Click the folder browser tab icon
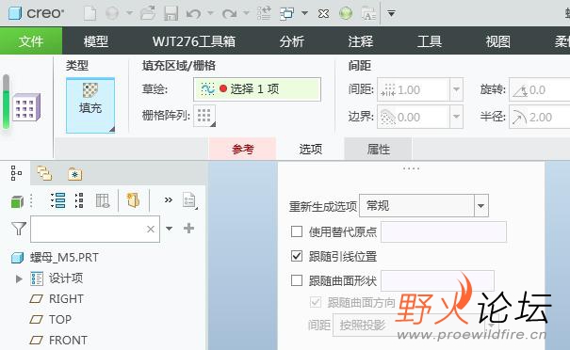The height and width of the screenshot is (350, 570). pos(74,174)
